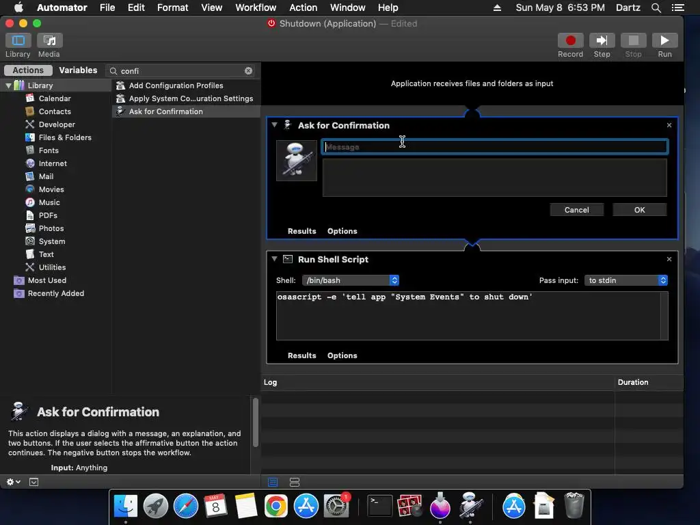Open System Preferences from the Dock
The image size is (700, 525).
[336, 507]
